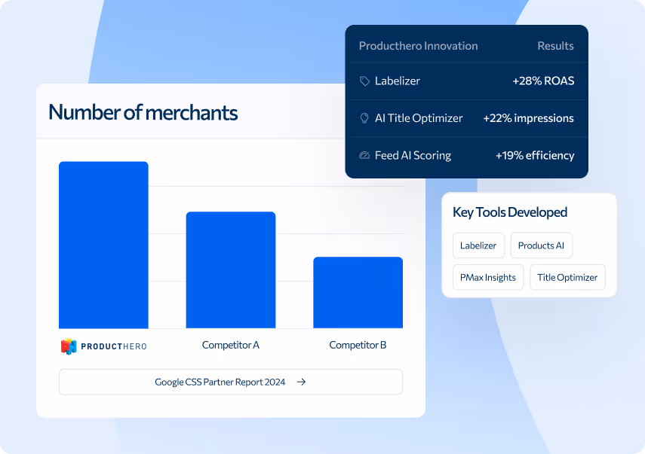Select the Labelizer tool chip
Image resolution: width=645 pixels, height=454 pixels.
pos(478,245)
